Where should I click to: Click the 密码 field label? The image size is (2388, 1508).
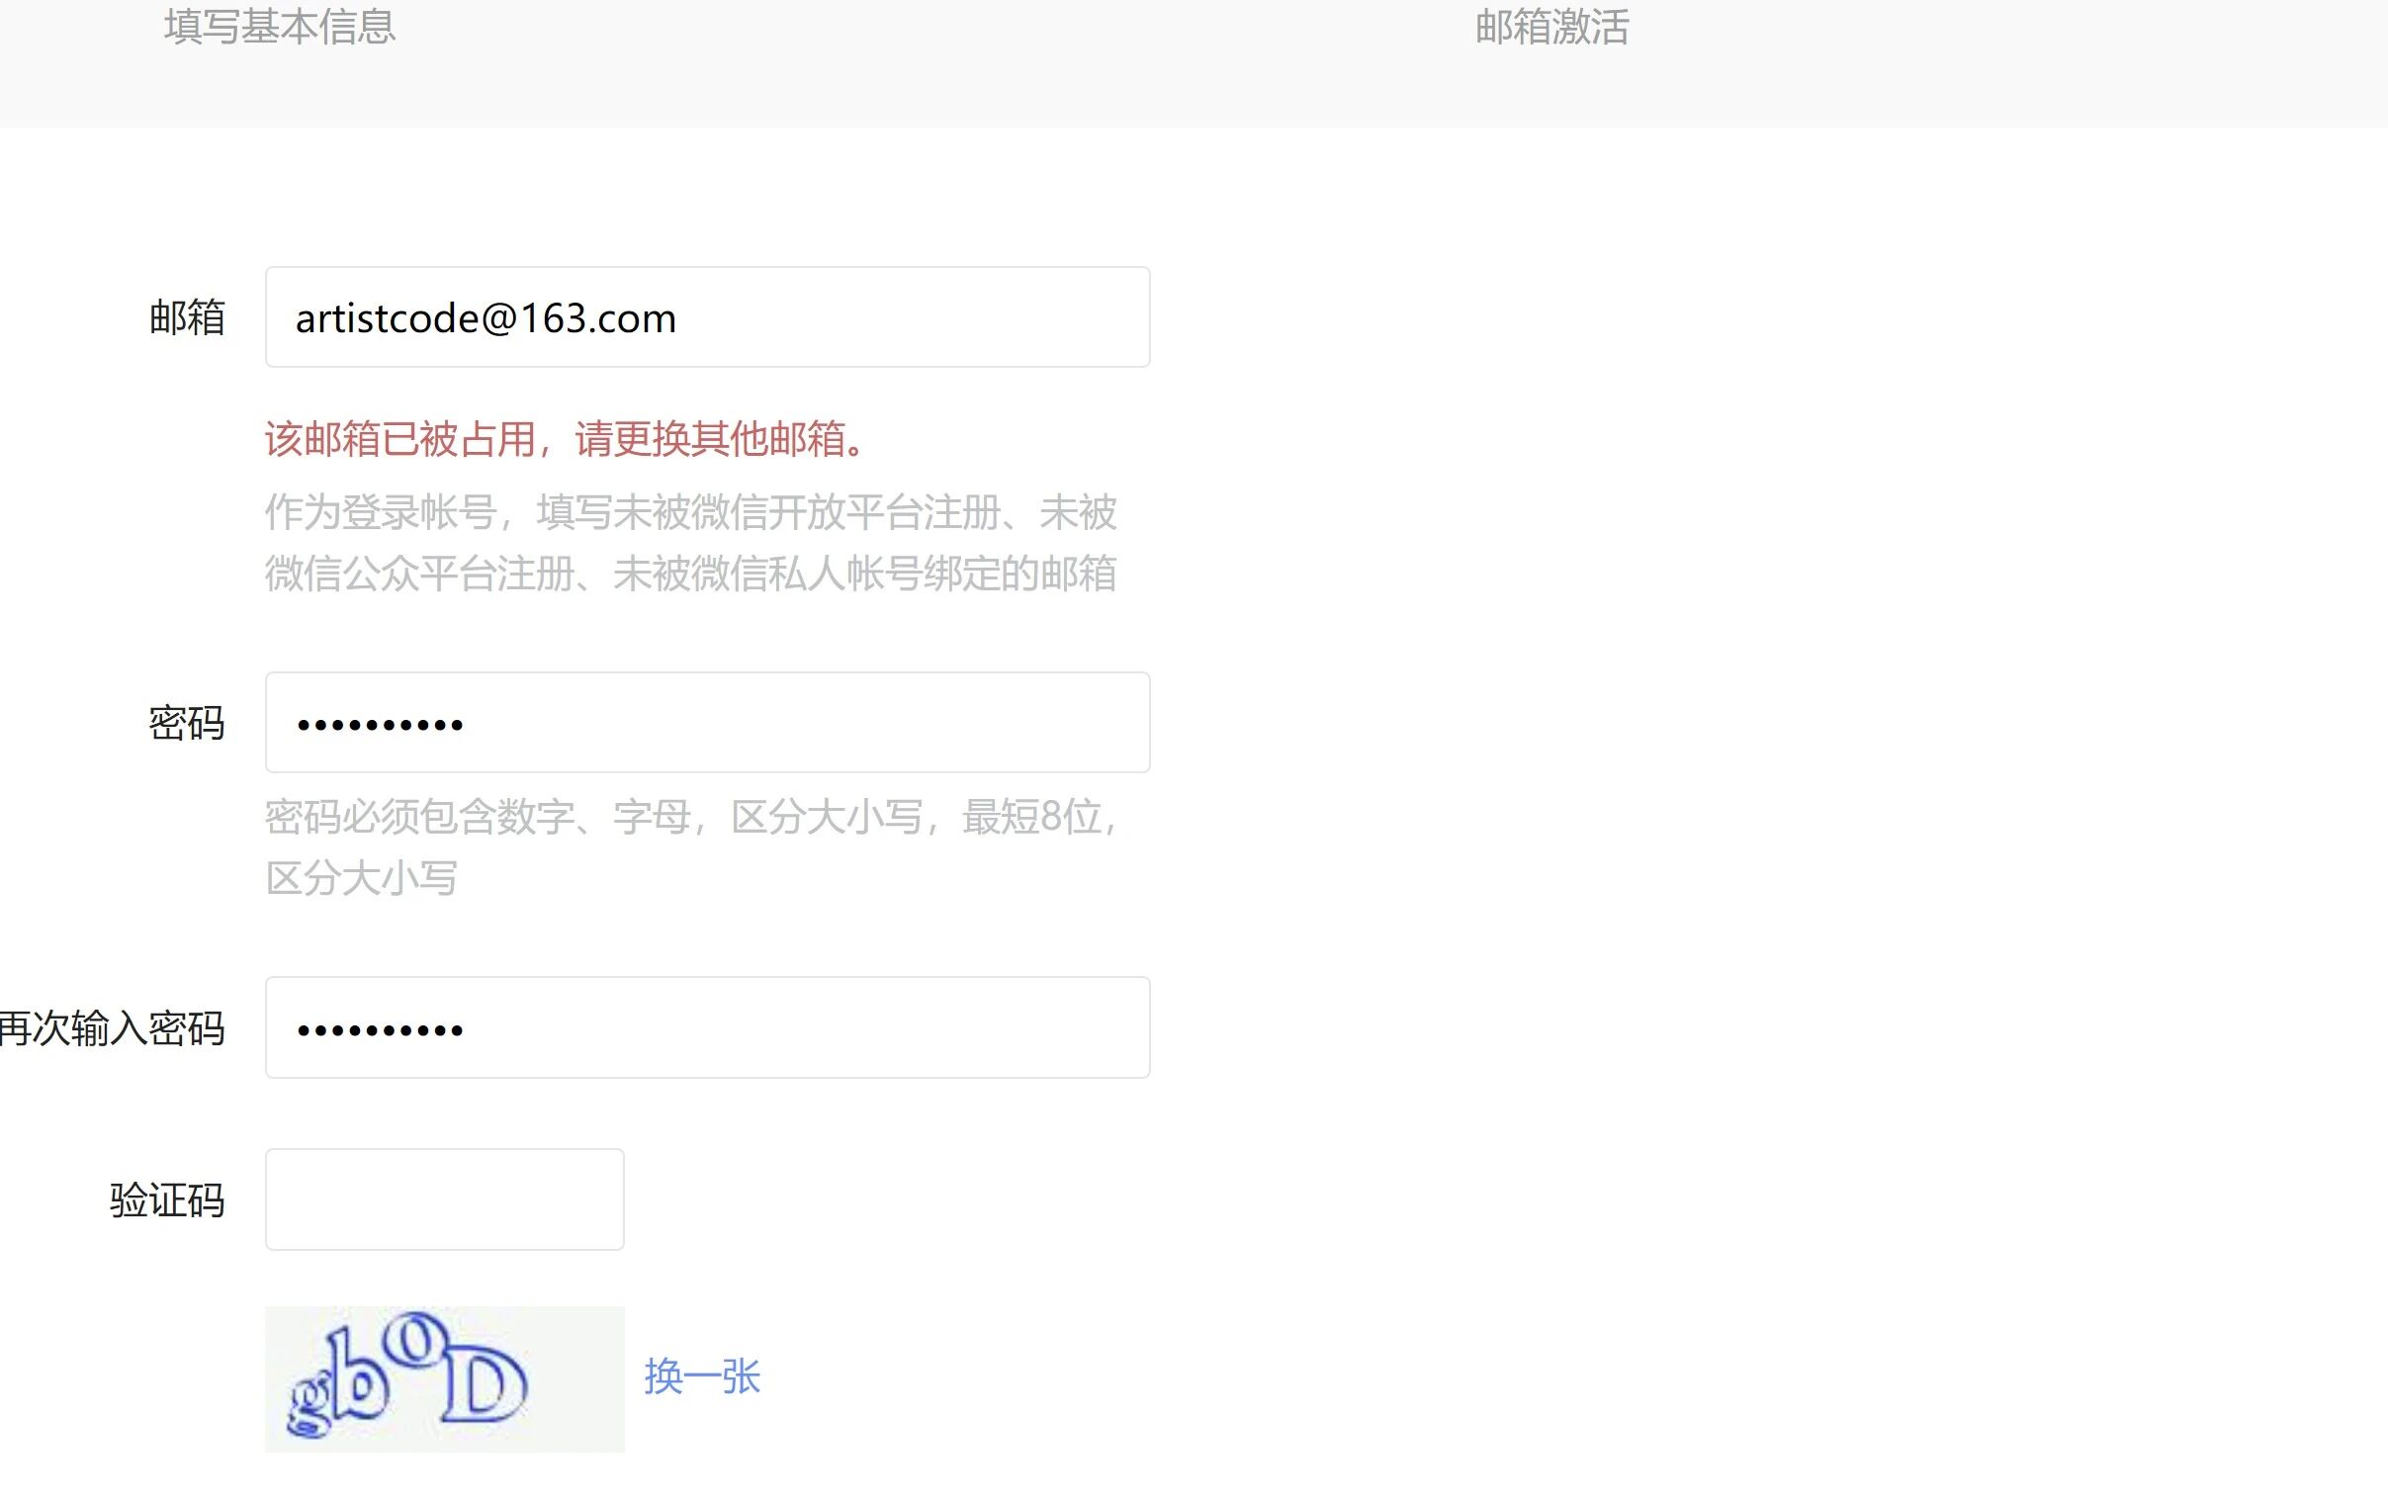(187, 724)
